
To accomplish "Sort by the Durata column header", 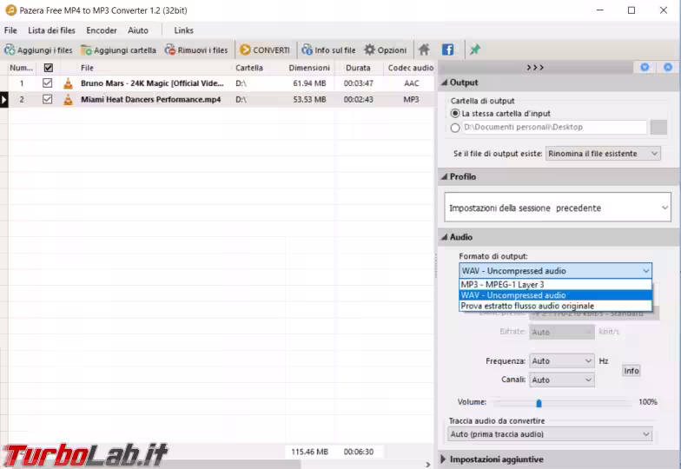I will (x=358, y=68).
